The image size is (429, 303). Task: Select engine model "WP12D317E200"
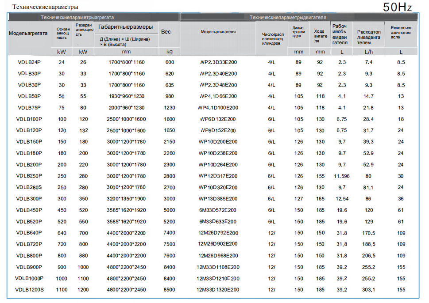tap(218, 176)
